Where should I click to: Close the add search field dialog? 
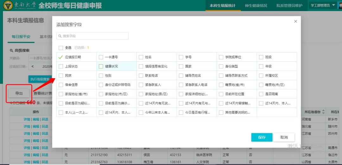[x=295, y=22]
